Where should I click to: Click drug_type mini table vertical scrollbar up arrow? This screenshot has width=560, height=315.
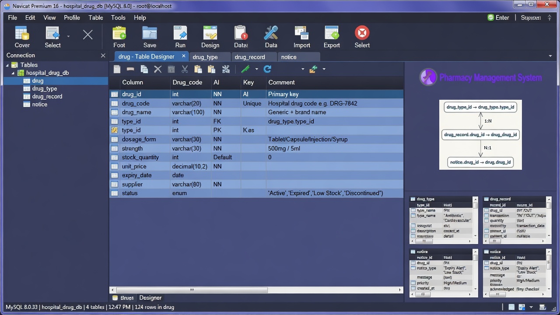476,199
